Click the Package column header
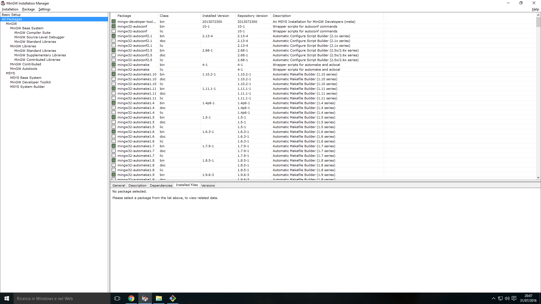The image size is (541, 304). coord(124,16)
